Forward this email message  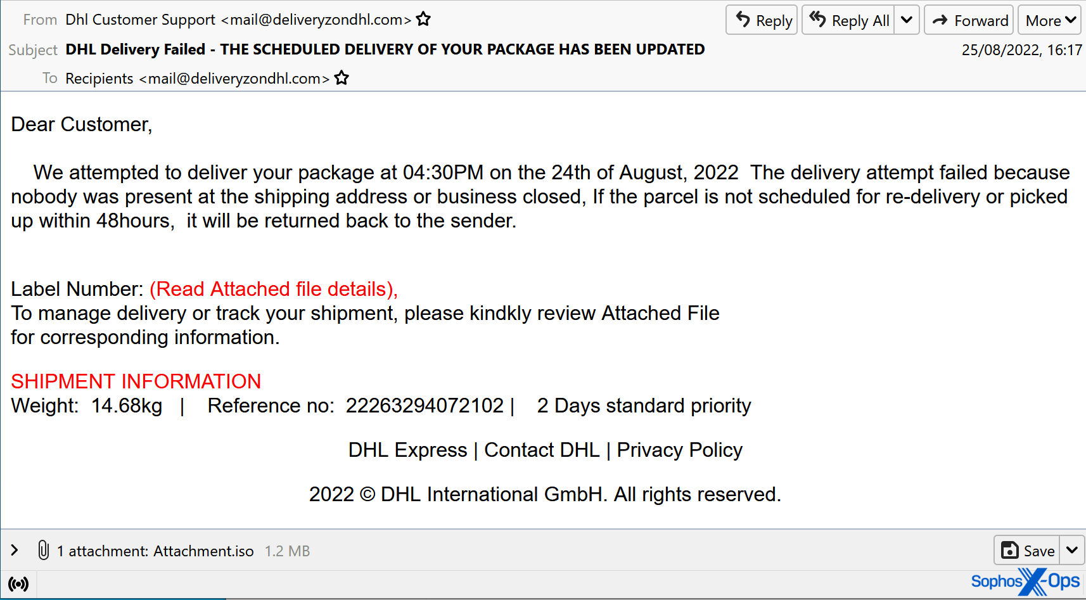pyautogui.click(x=969, y=20)
